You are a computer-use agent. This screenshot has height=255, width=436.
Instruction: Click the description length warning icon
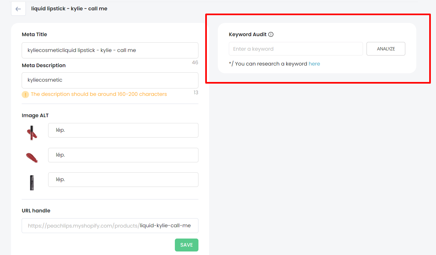point(25,95)
